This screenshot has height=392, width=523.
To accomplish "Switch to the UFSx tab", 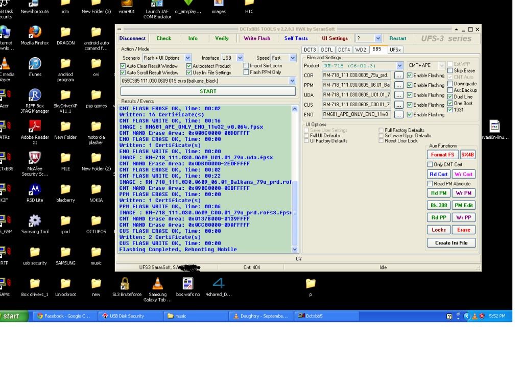I will click(x=395, y=50).
